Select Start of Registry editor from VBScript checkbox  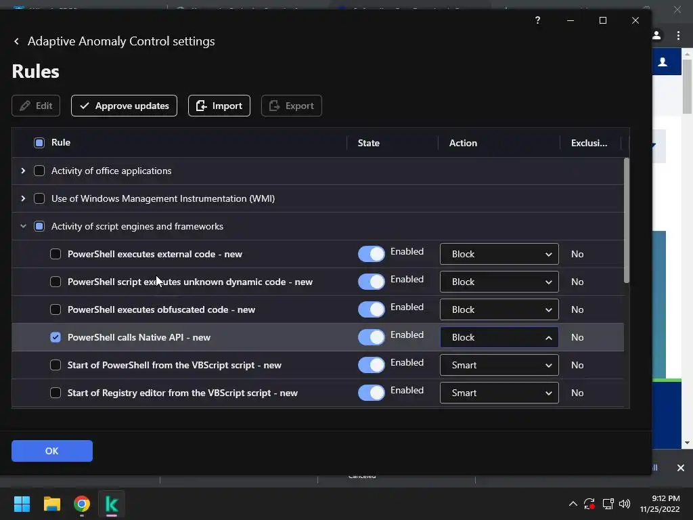(55, 393)
